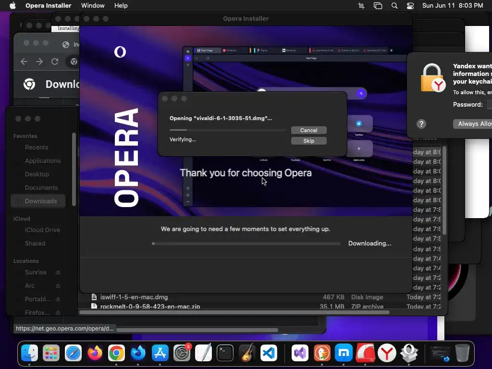
Task: Open Spotlight search in menu bar
Action: point(394,6)
